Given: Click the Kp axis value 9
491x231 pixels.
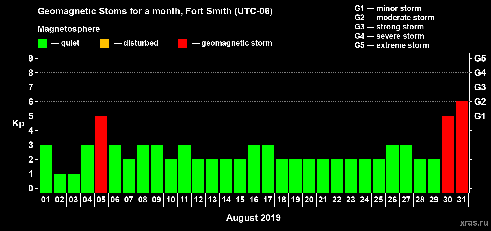Looking at the screenshot, I should [x=31, y=58].
